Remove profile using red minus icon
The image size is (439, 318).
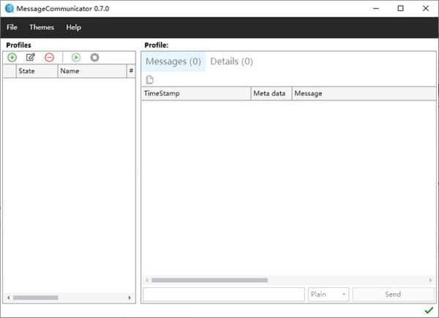coord(49,57)
